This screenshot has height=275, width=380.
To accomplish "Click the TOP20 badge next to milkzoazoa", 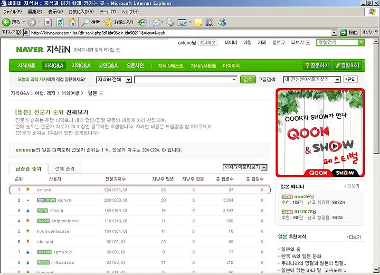I will tap(43, 262).
